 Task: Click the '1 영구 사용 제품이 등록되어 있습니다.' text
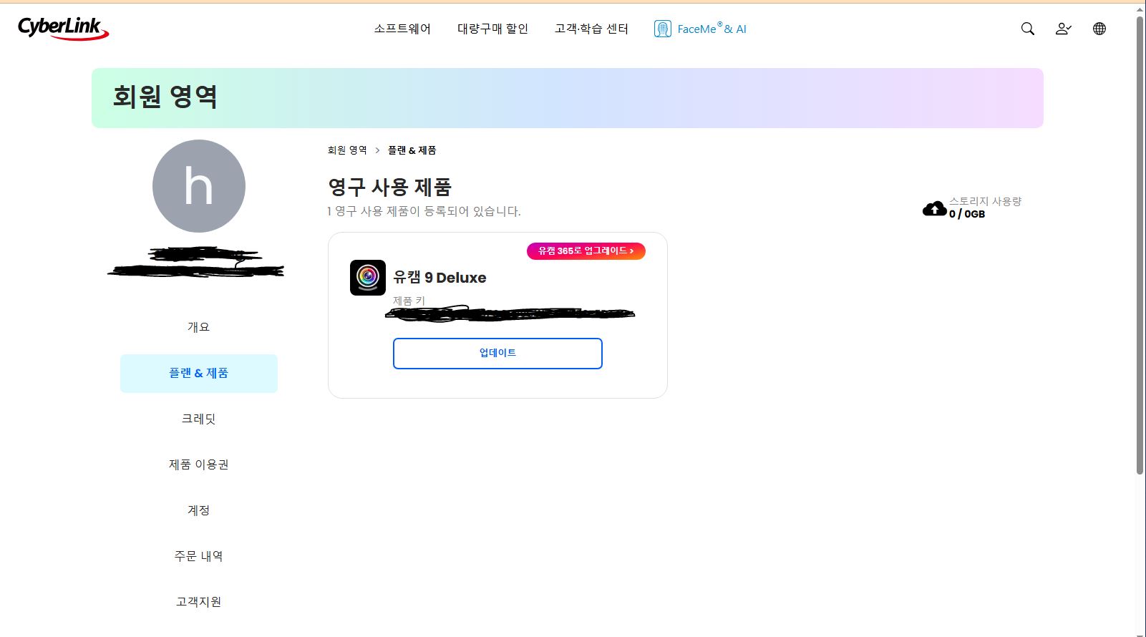click(424, 211)
